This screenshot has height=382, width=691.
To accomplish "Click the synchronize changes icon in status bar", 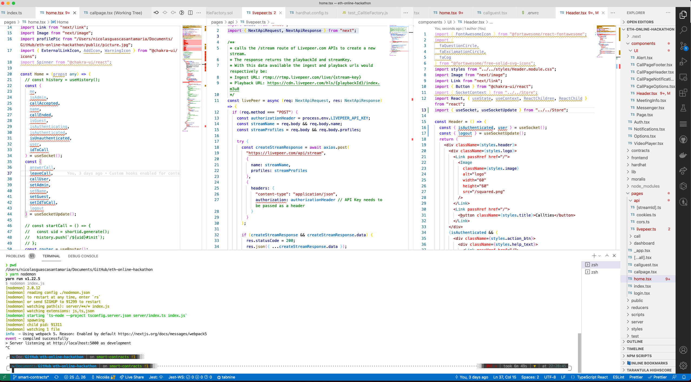I will (56, 377).
